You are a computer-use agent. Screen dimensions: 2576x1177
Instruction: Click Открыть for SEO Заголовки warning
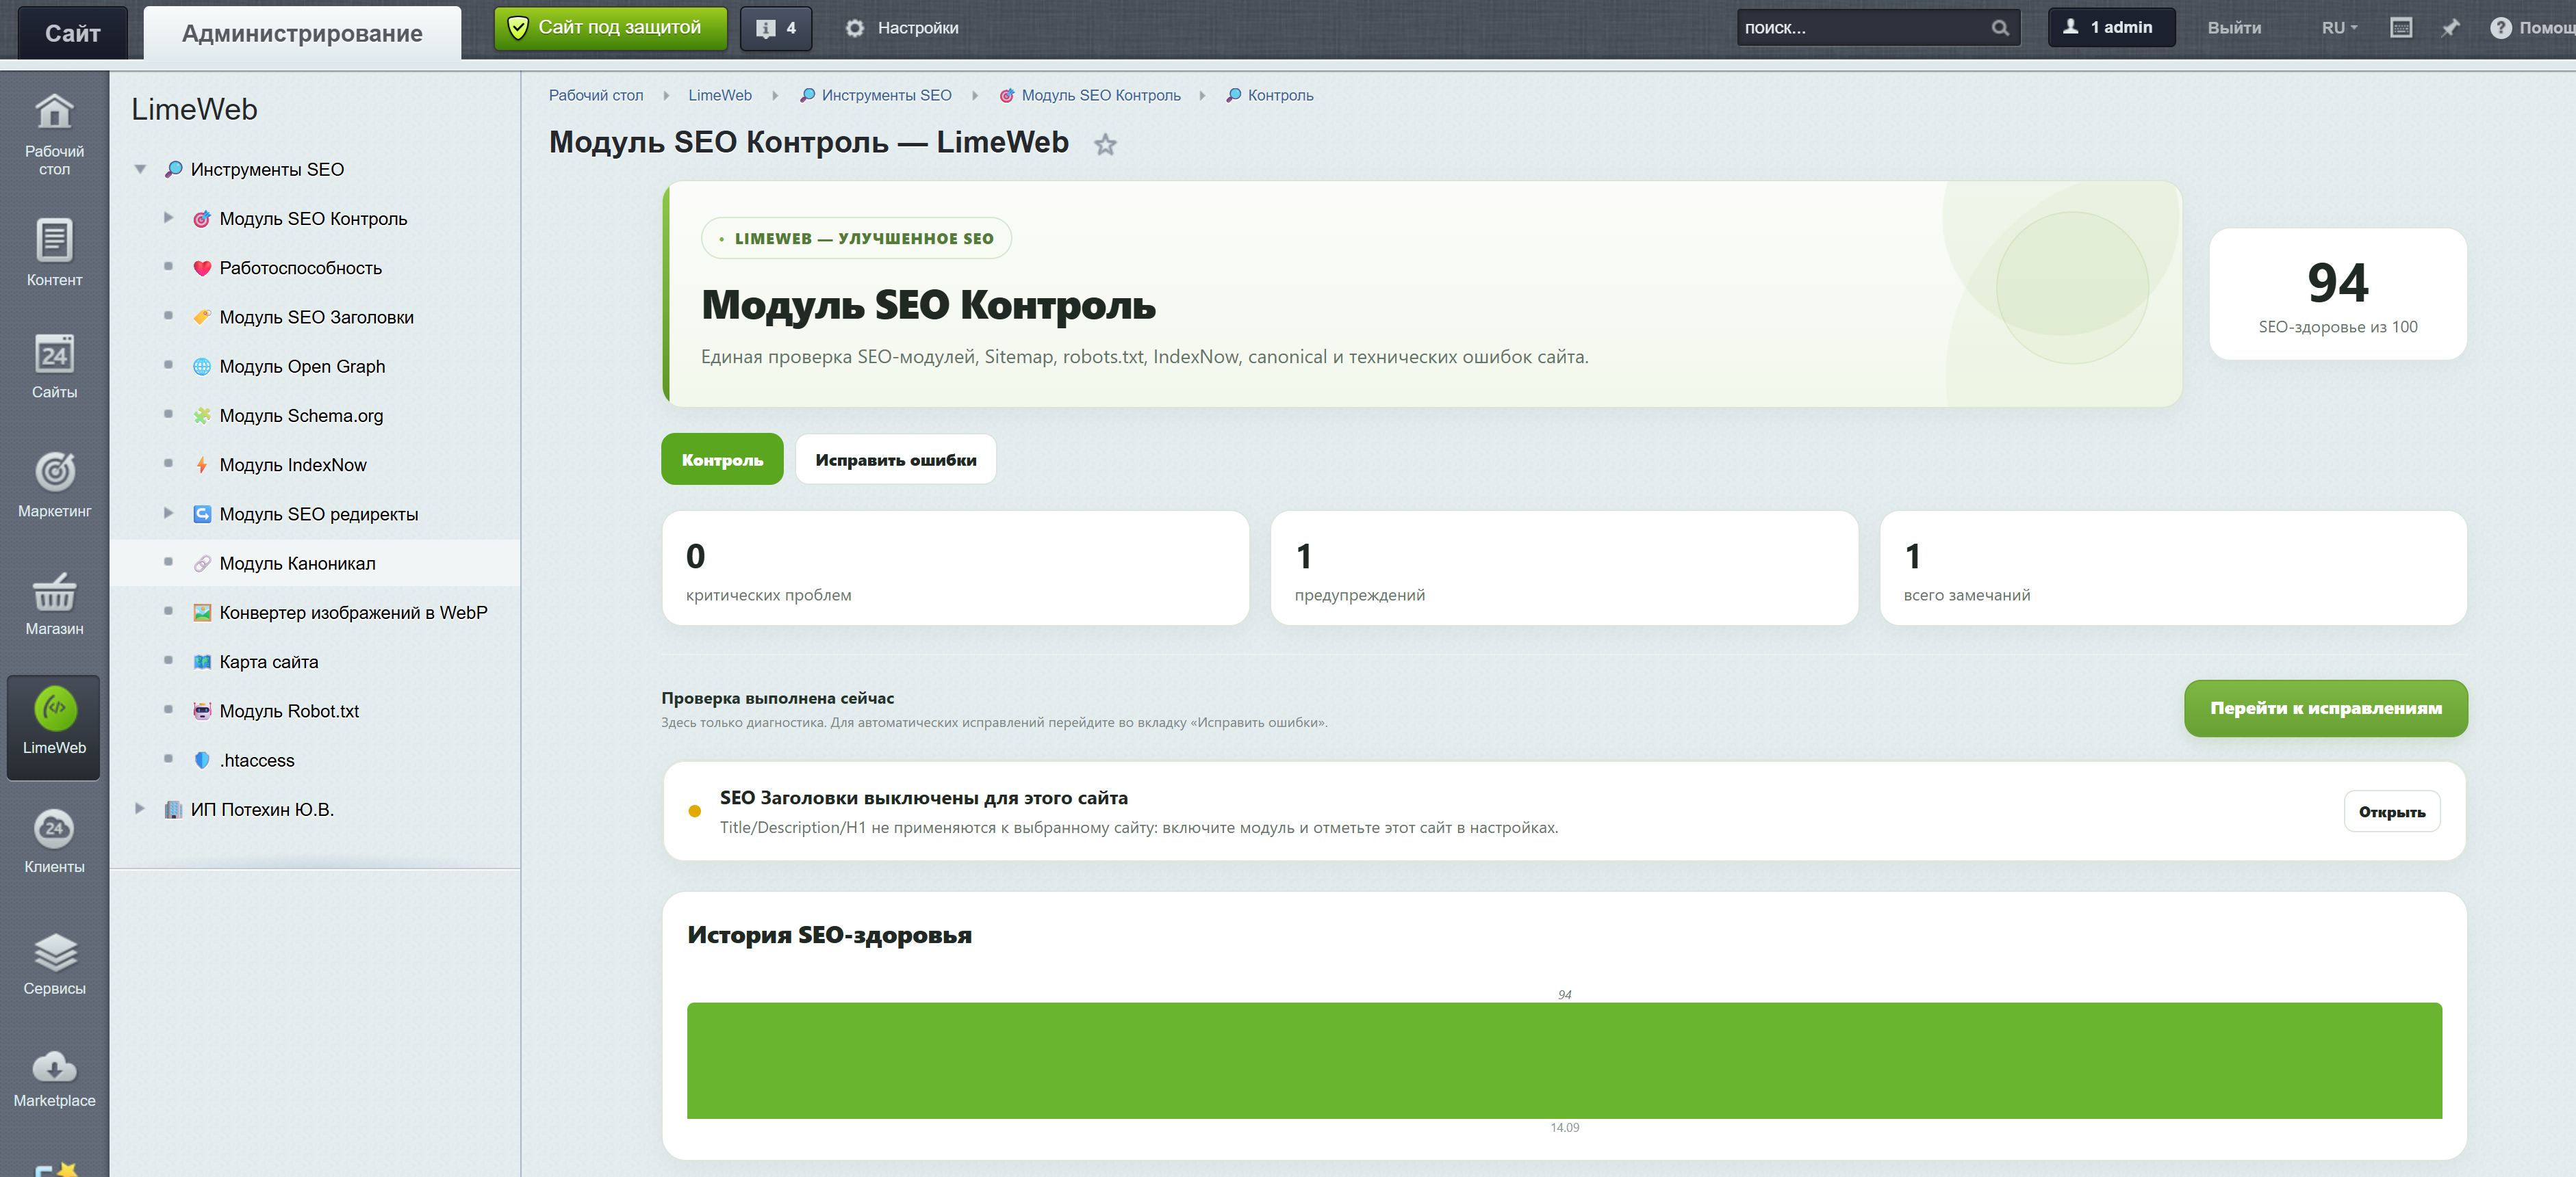pos(2392,811)
